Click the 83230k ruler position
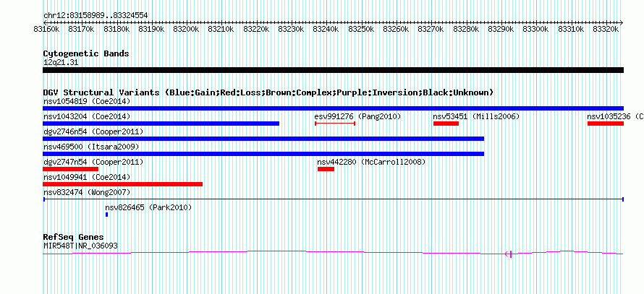This screenshot has width=644, height=294. click(x=291, y=29)
